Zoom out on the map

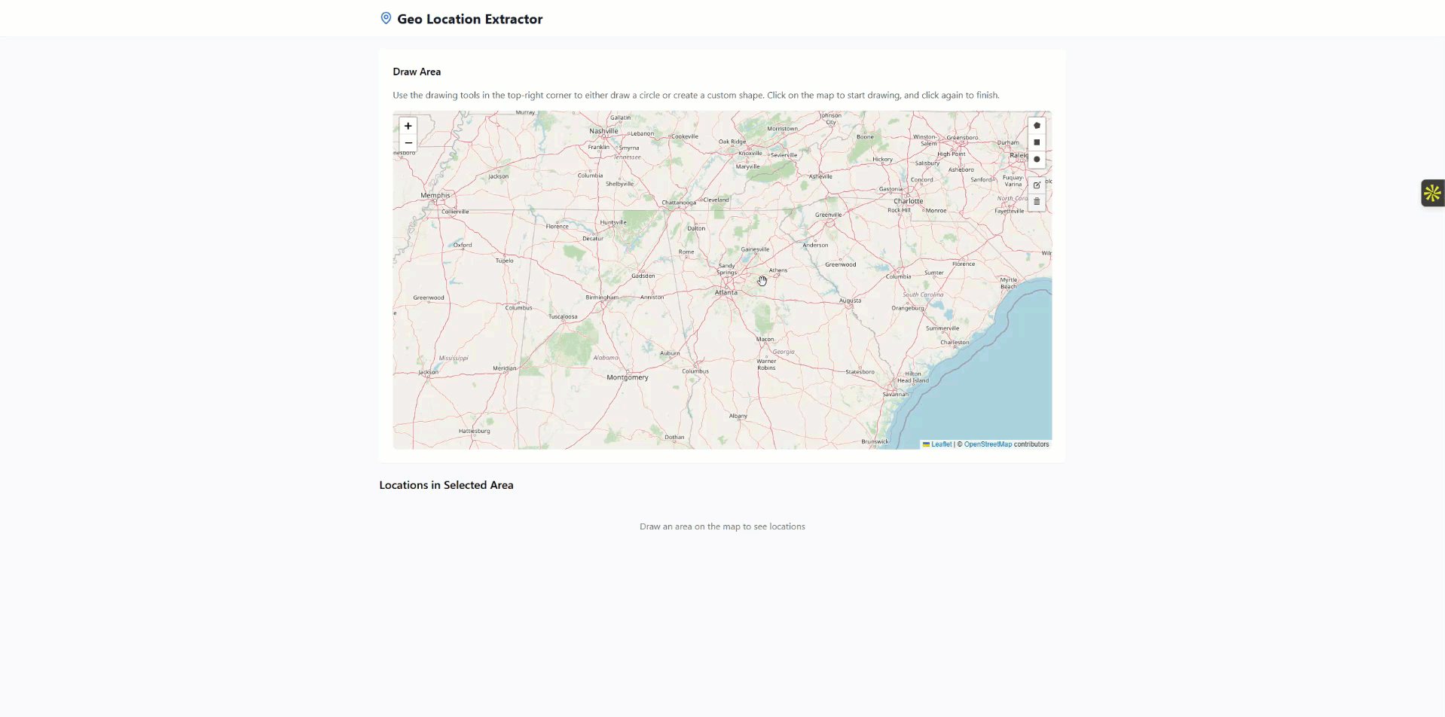click(x=408, y=143)
